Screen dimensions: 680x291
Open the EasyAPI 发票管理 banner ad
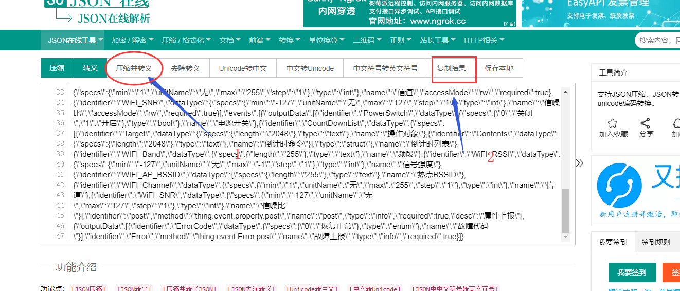(x=600, y=13)
